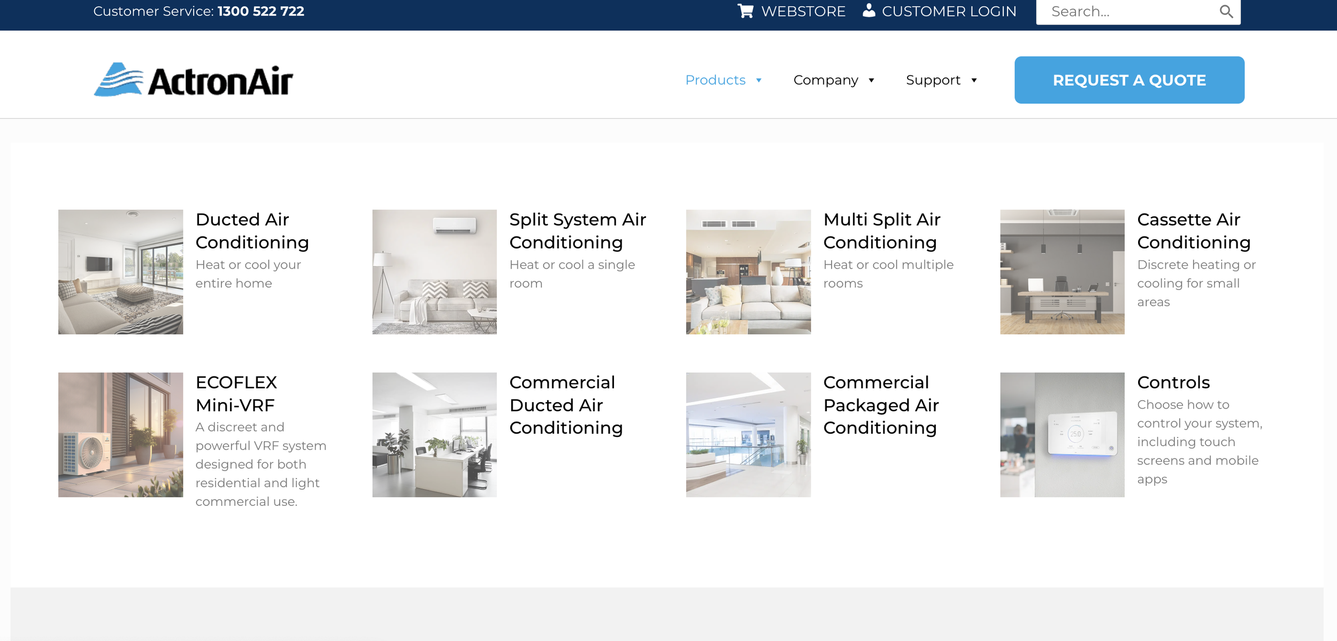The width and height of the screenshot is (1337, 641).
Task: Open the Company menu dropdown arrow
Action: click(x=871, y=81)
